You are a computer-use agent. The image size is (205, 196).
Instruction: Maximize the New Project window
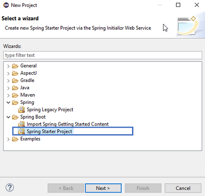tap(178, 5)
